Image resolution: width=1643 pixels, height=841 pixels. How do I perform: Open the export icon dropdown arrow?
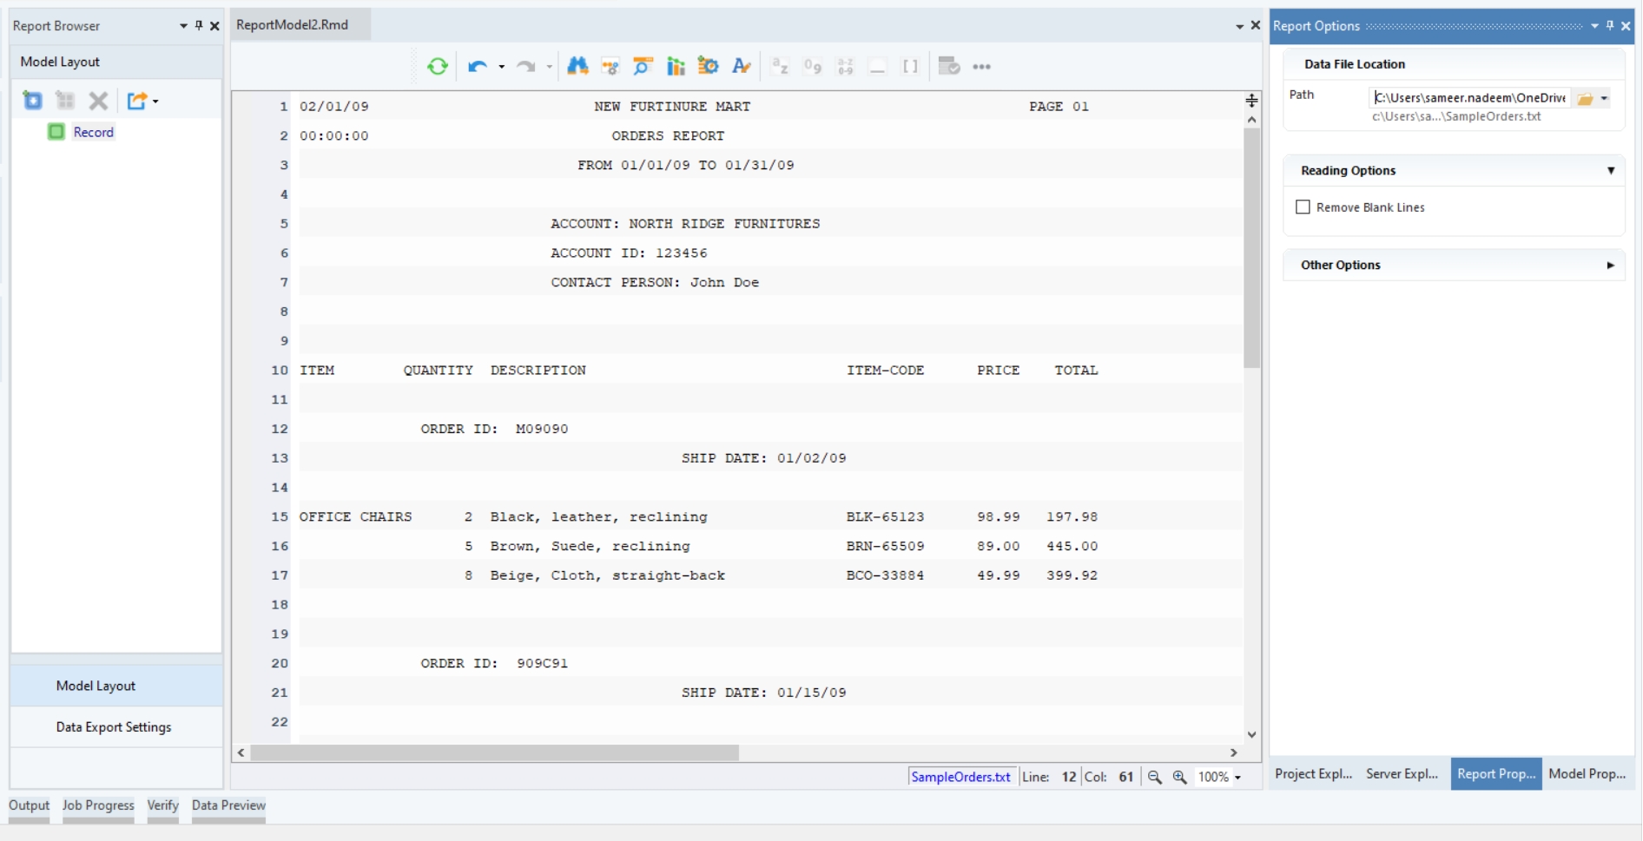tap(155, 102)
